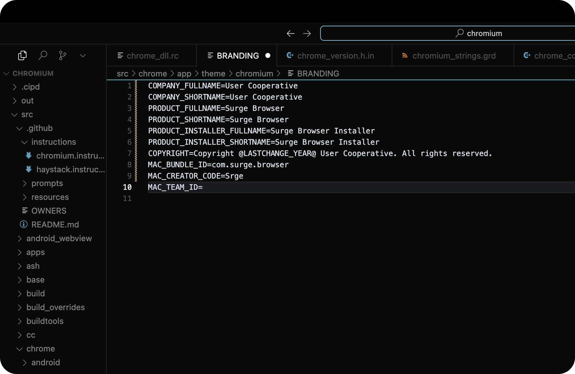This screenshot has width=575, height=374.
Task: Click the MAC_BUNDLE_ID=com.surge.browser line
Action: pyautogui.click(x=218, y=165)
